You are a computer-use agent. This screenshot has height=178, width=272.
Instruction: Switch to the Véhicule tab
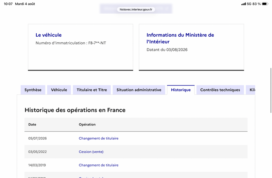[59, 90]
